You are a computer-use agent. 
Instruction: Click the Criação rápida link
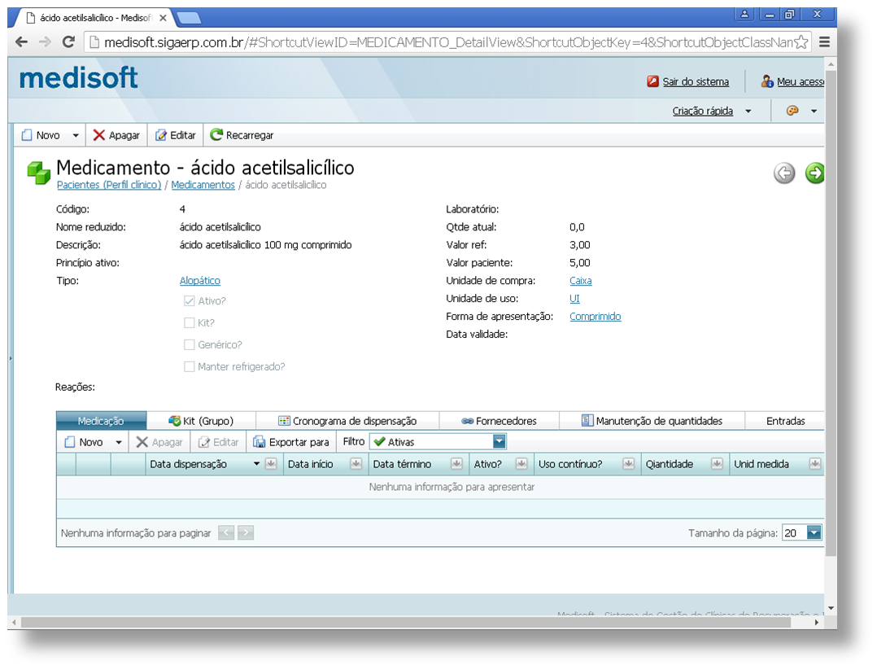pos(703,111)
